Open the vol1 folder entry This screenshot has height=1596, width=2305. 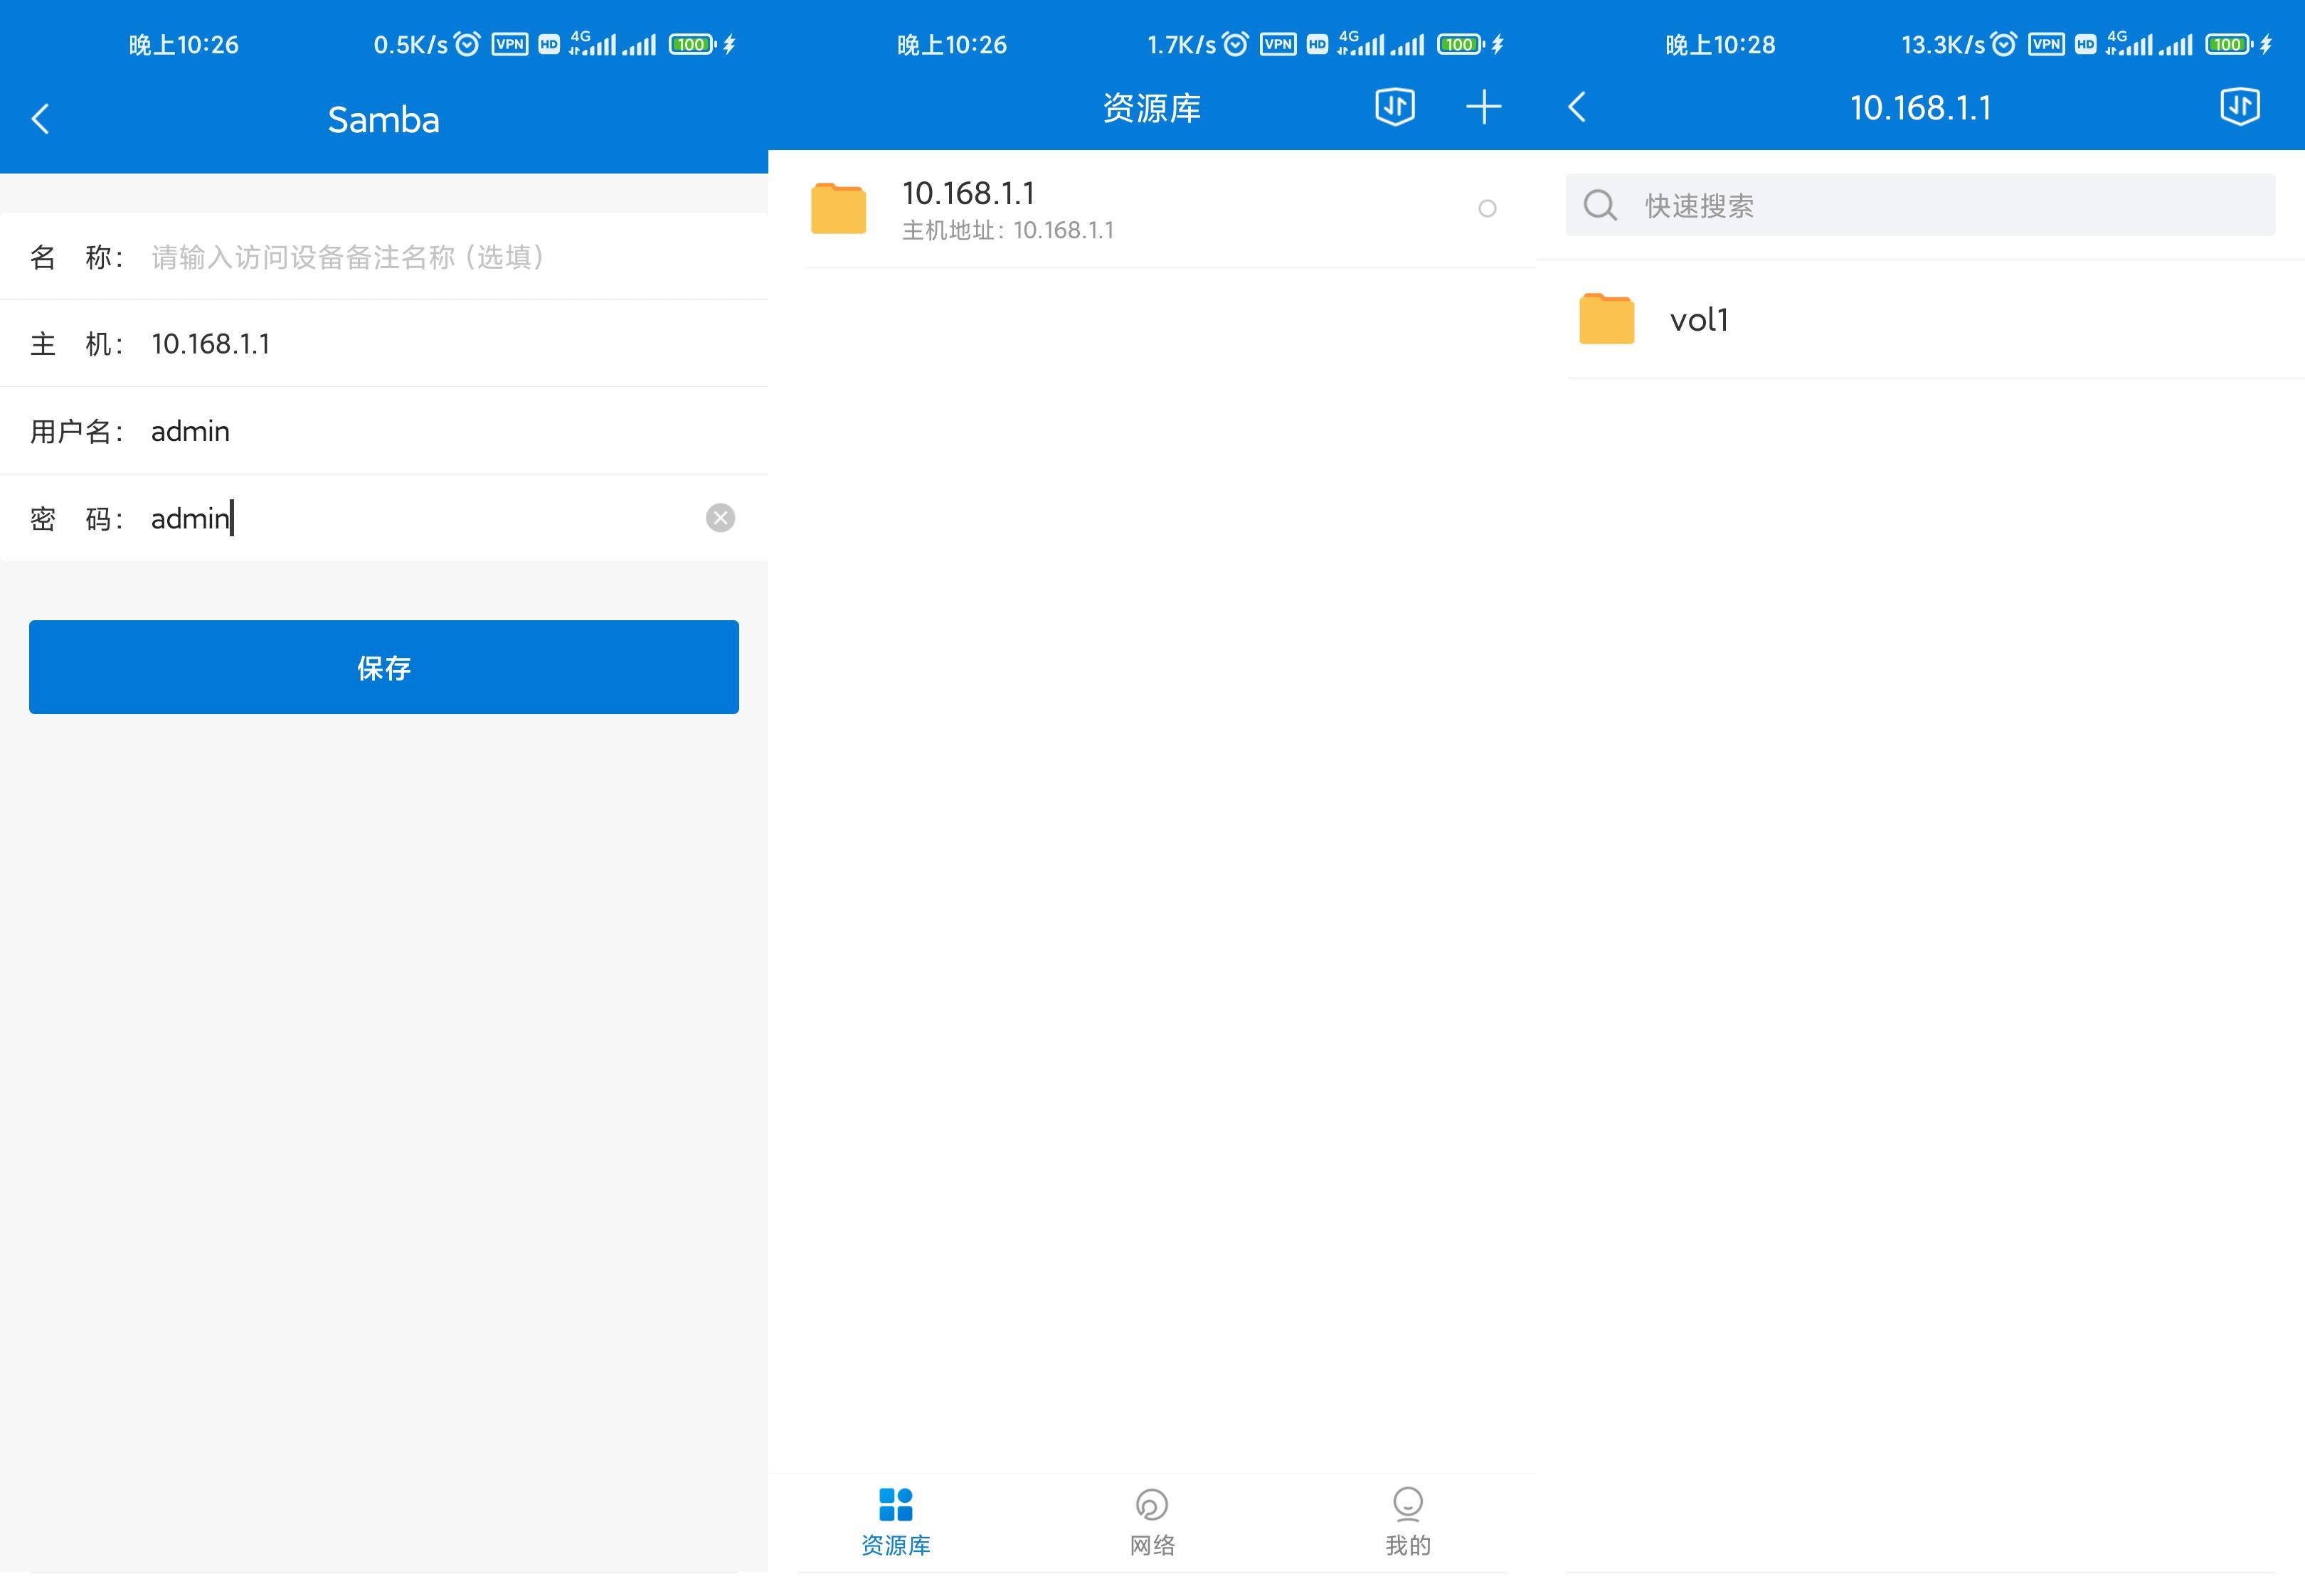[1920, 320]
